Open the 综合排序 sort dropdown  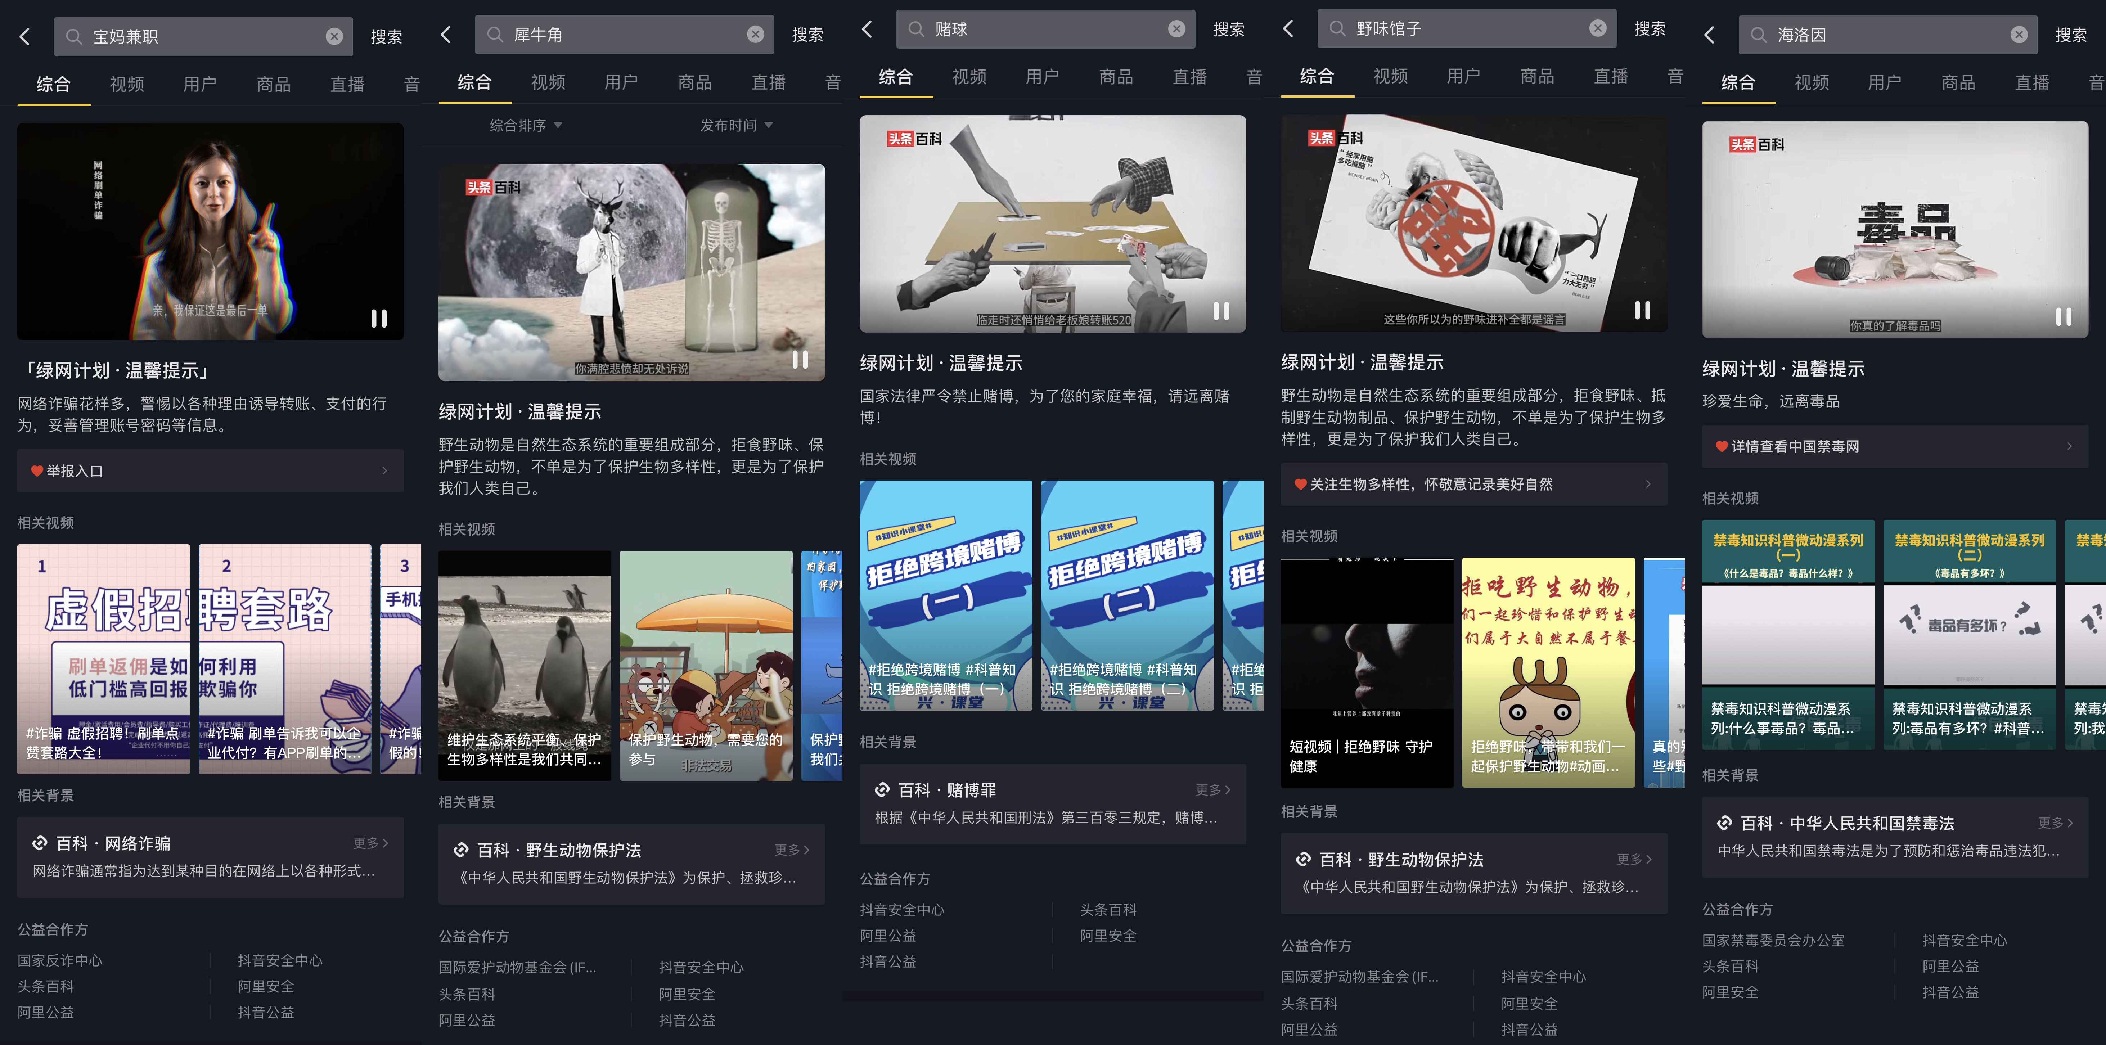pos(526,125)
